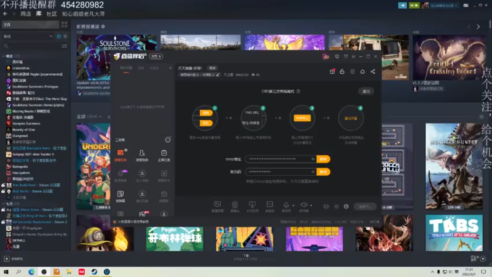Viewport: 492px width, 277px height.
Task: Open the gear settings icon beside start button
Action: point(346,206)
